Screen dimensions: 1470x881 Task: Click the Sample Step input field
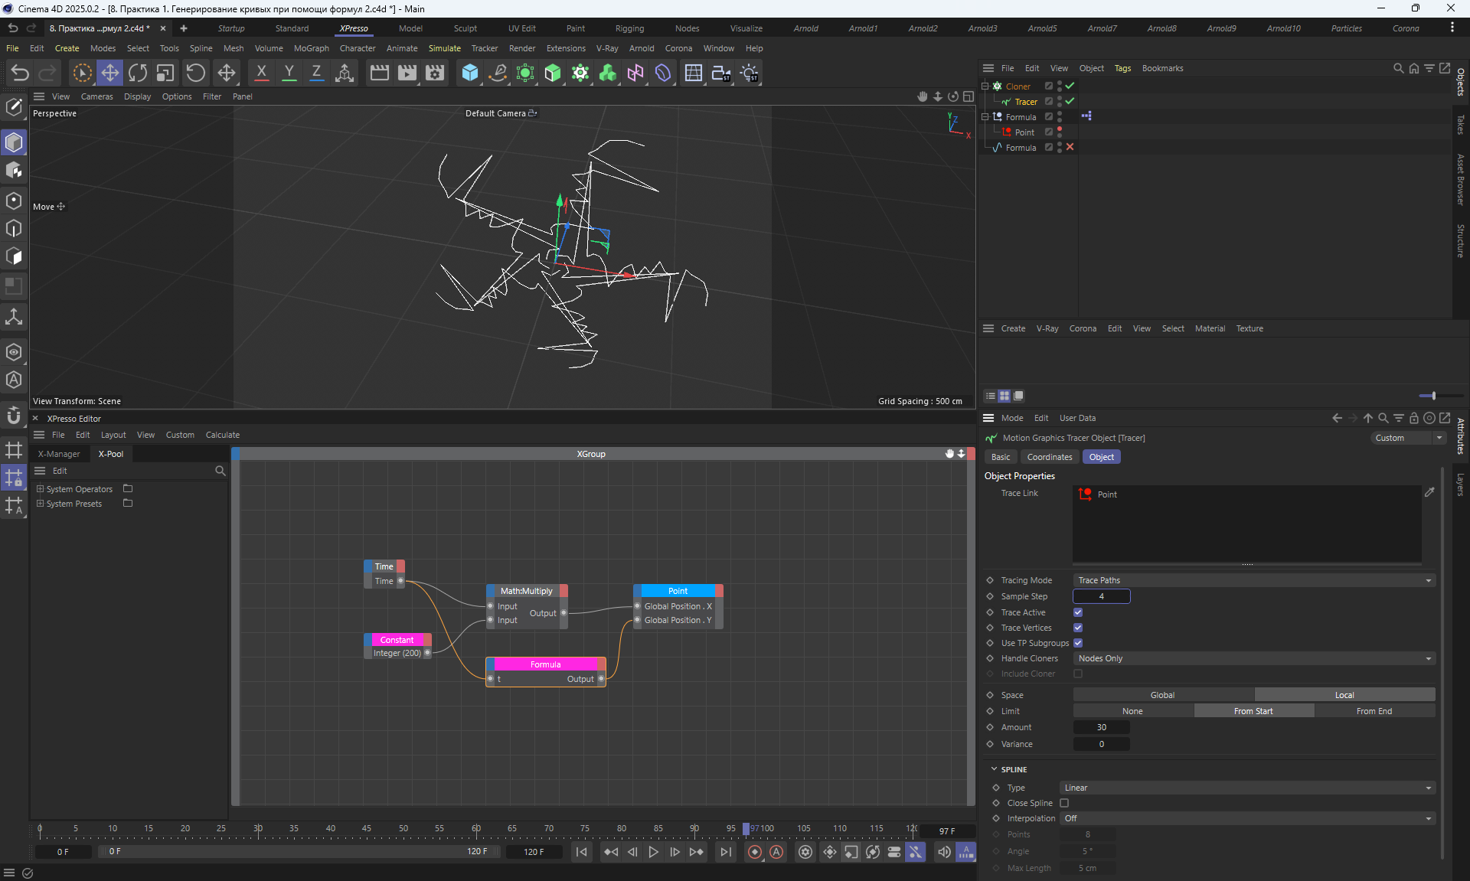[x=1101, y=596]
